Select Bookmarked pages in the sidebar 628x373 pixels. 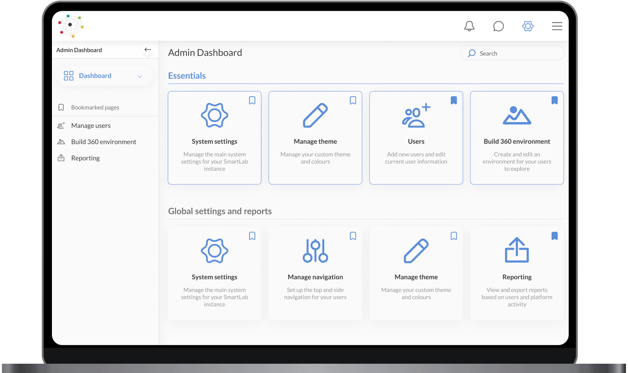click(x=95, y=107)
